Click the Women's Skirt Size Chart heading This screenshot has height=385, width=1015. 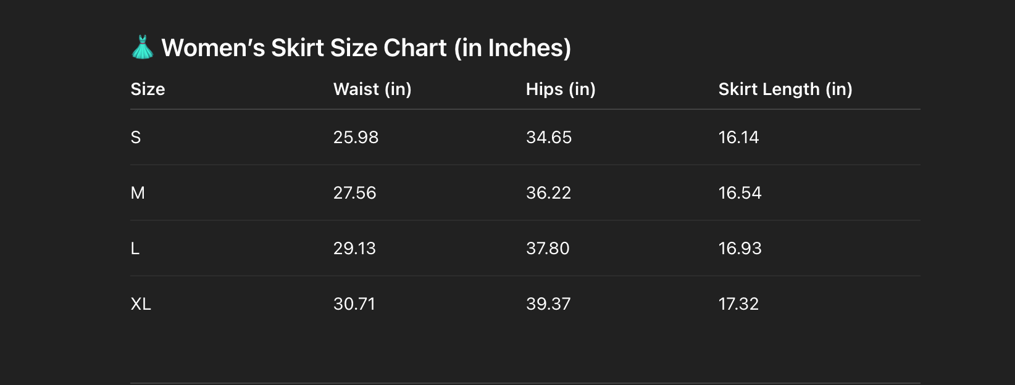click(x=366, y=48)
